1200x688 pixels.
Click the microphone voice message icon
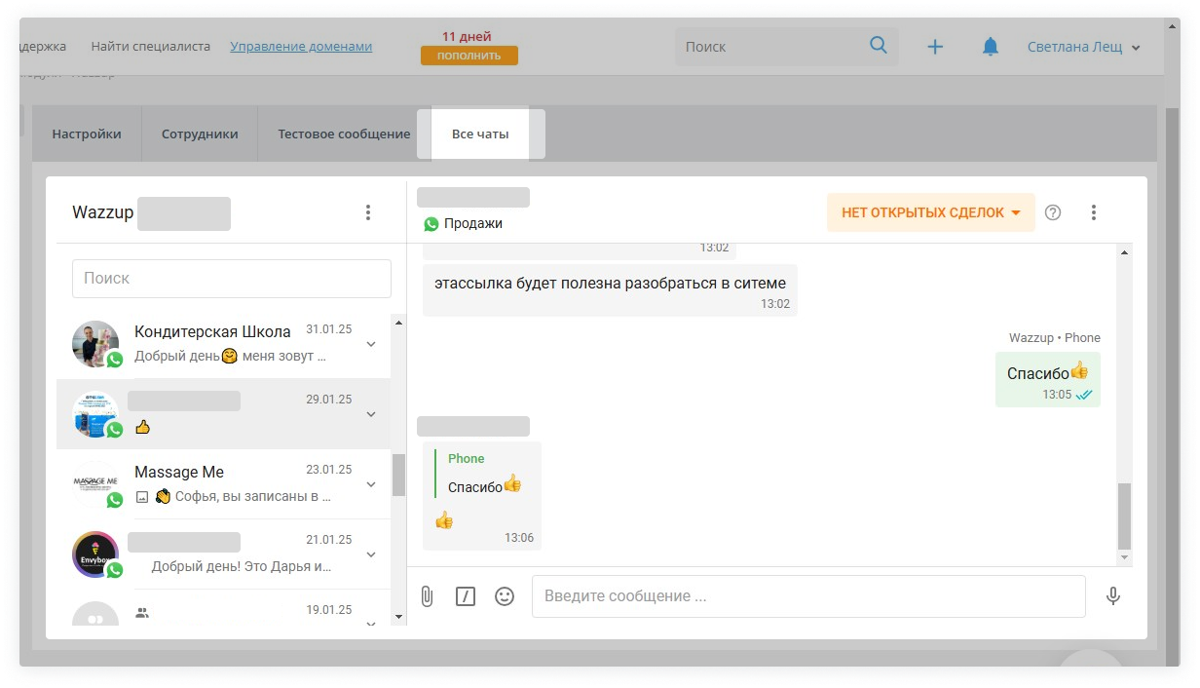tap(1113, 596)
